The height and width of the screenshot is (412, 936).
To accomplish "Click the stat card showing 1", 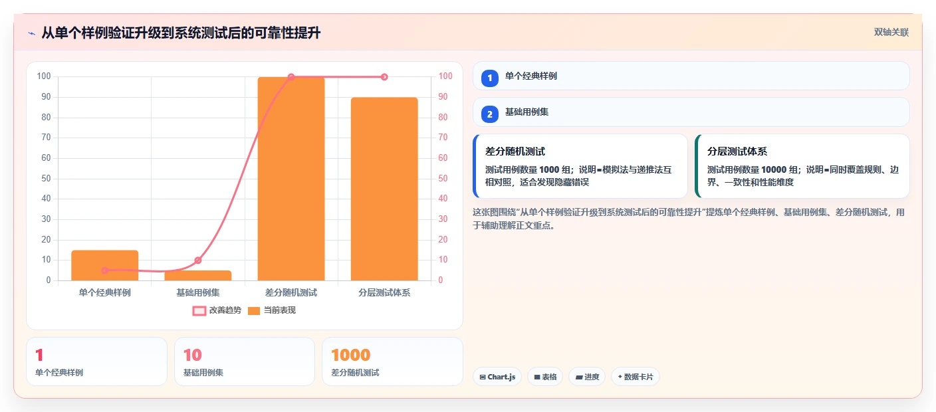I will [x=96, y=361].
